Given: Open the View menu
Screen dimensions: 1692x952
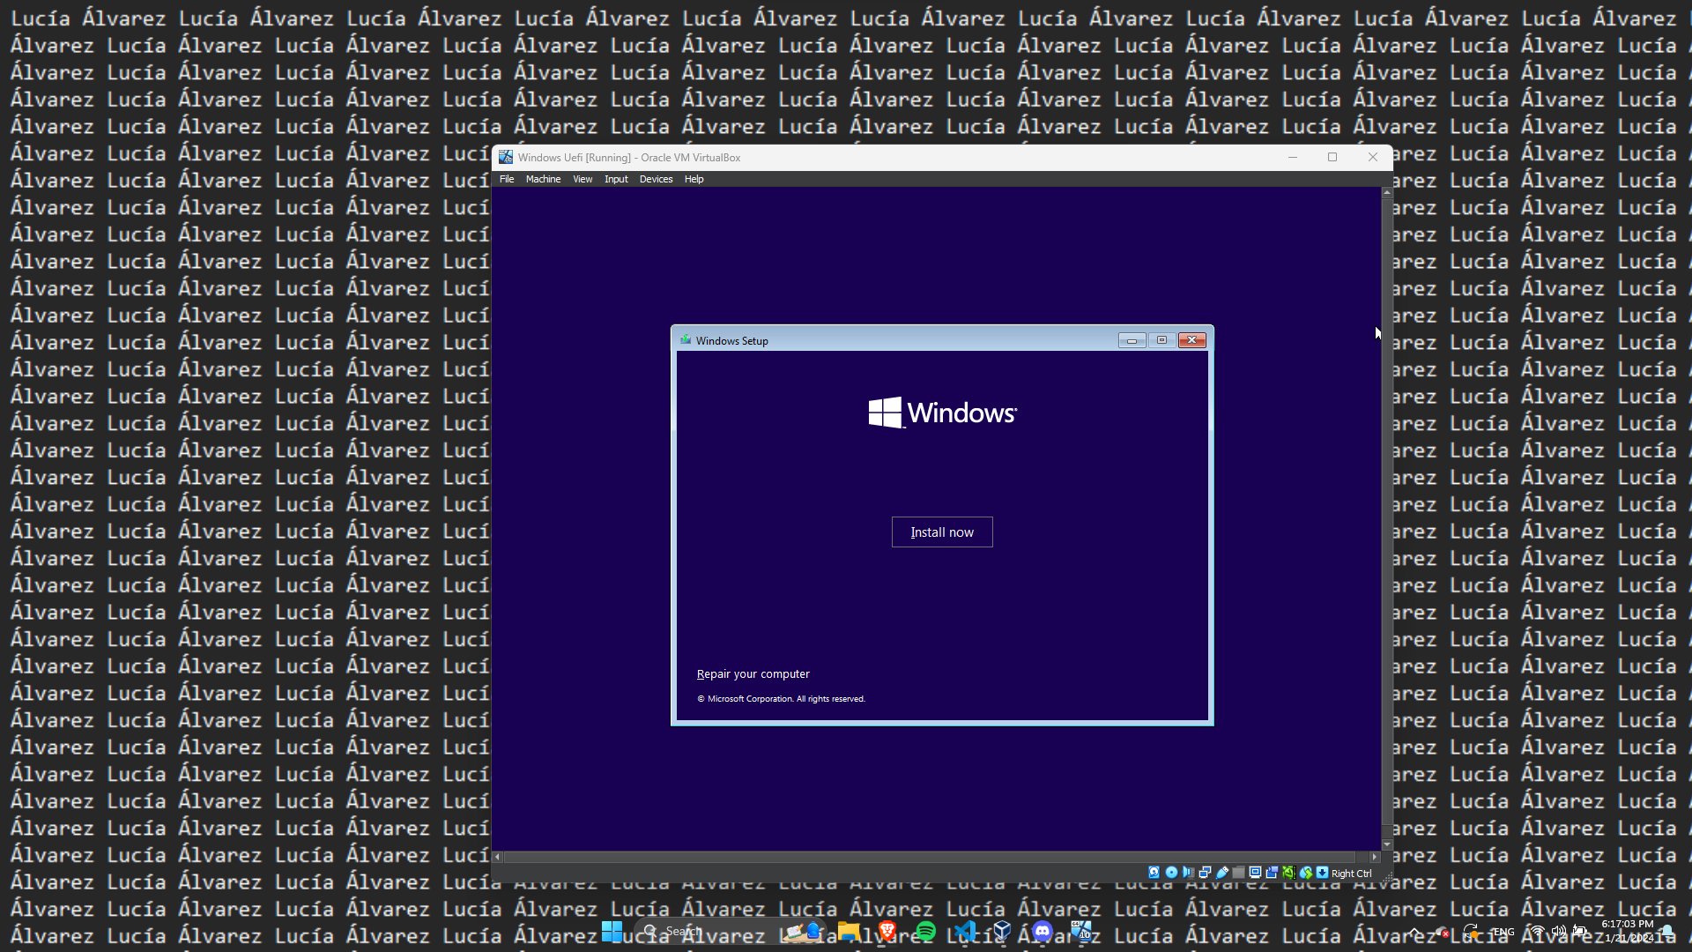Looking at the screenshot, I should tap(583, 179).
